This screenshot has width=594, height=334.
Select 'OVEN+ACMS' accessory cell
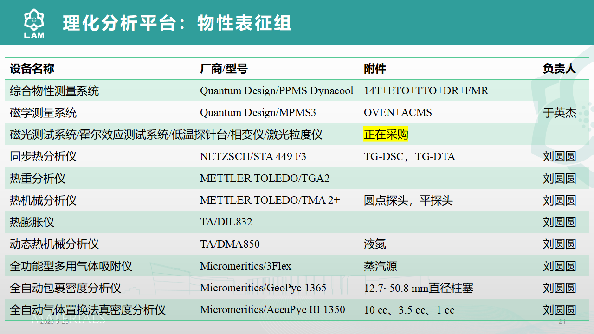(x=398, y=112)
